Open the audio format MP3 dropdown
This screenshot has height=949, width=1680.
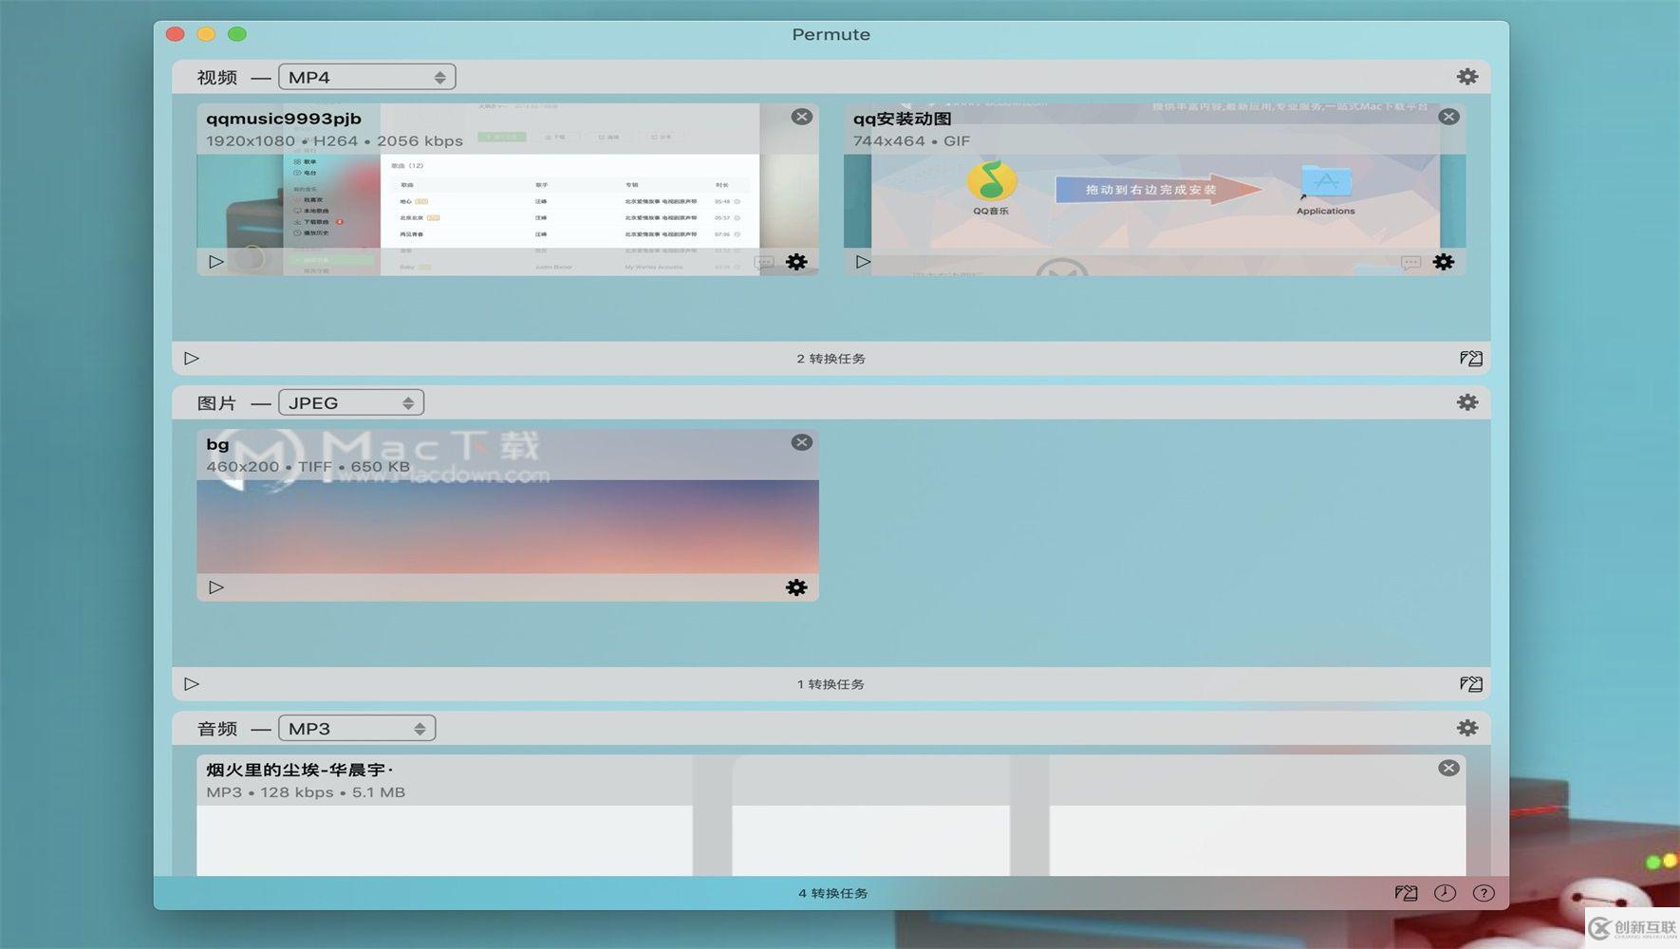(x=356, y=728)
